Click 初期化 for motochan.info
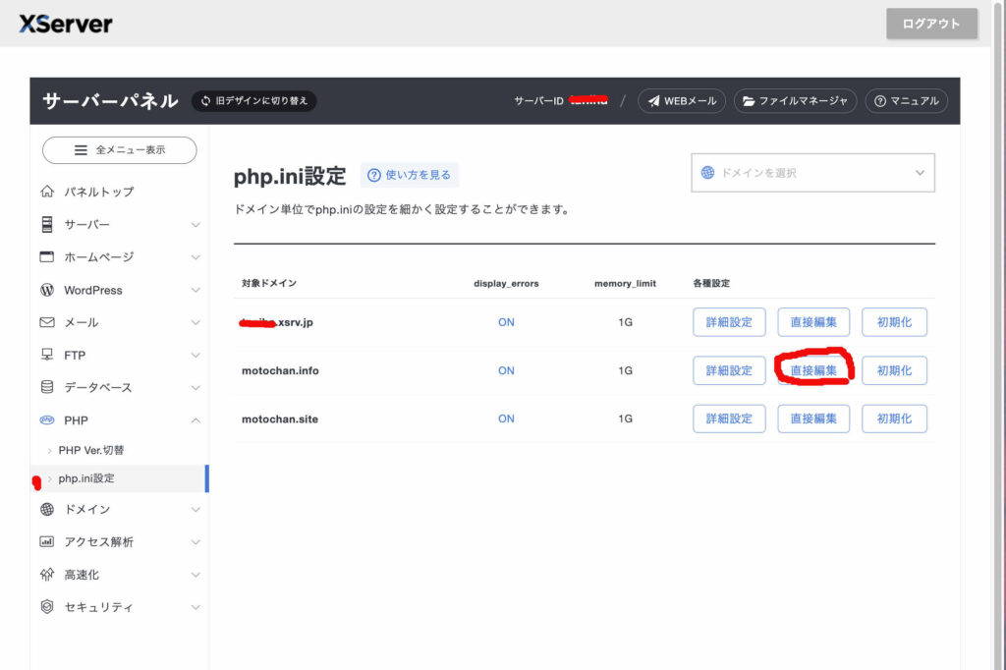The height and width of the screenshot is (670, 1006). 894,370
